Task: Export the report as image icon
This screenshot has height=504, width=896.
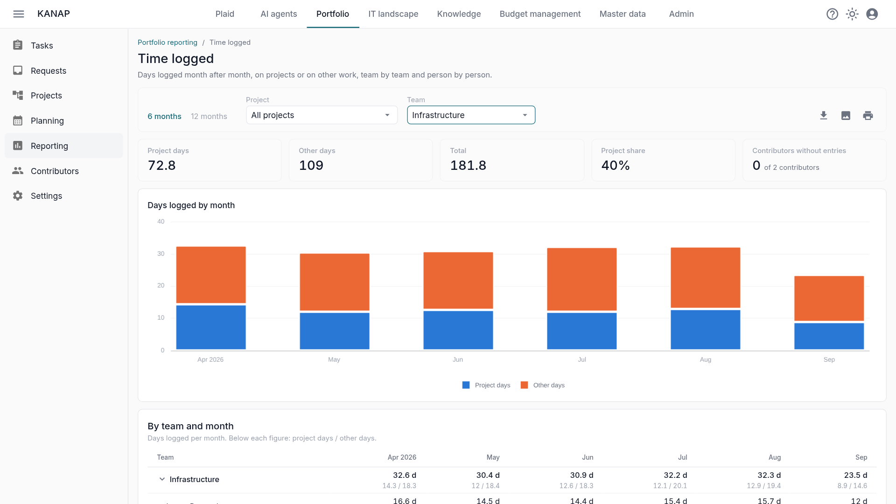Action: point(846,115)
